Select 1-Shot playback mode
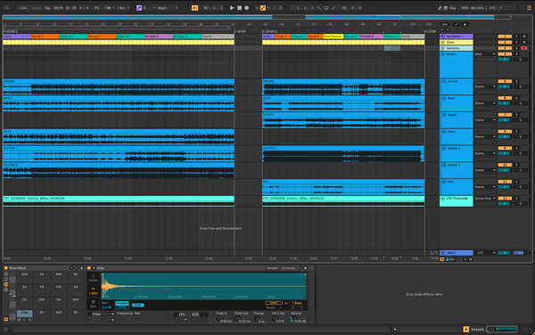Image resolution: width=535 pixels, height=335 pixels. (93, 290)
